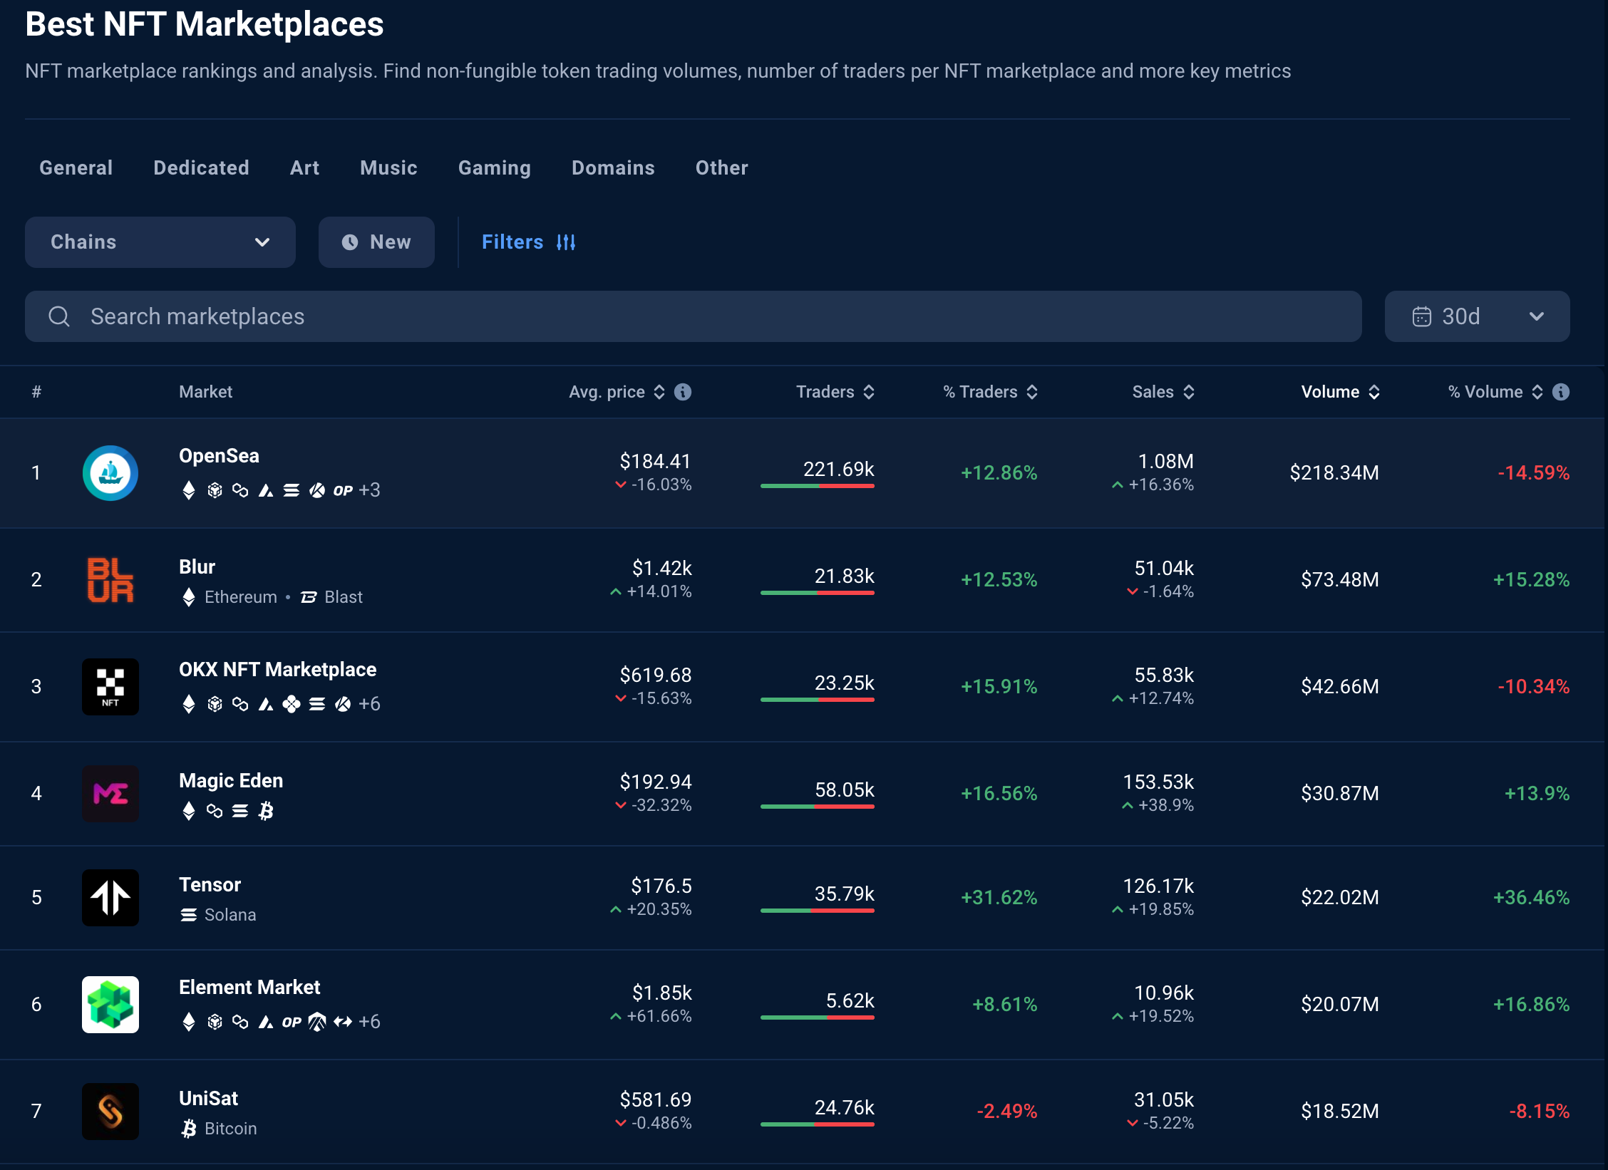Open the Filters panel
This screenshot has height=1170, width=1608.
528,242
